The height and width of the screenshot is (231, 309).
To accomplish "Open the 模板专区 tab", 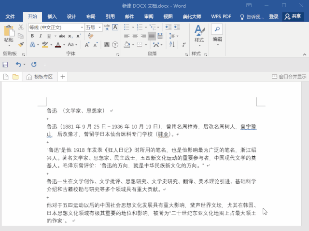I will [x=40, y=77].
